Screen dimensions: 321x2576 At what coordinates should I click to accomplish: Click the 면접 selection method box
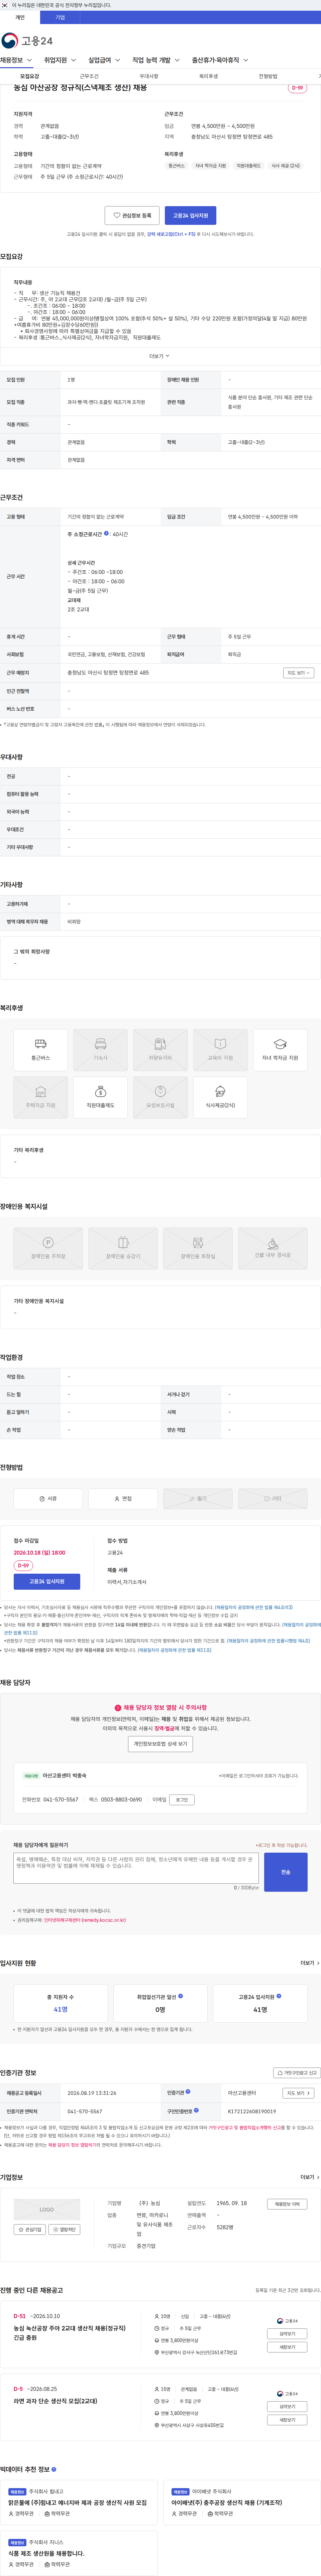pos(123,1499)
